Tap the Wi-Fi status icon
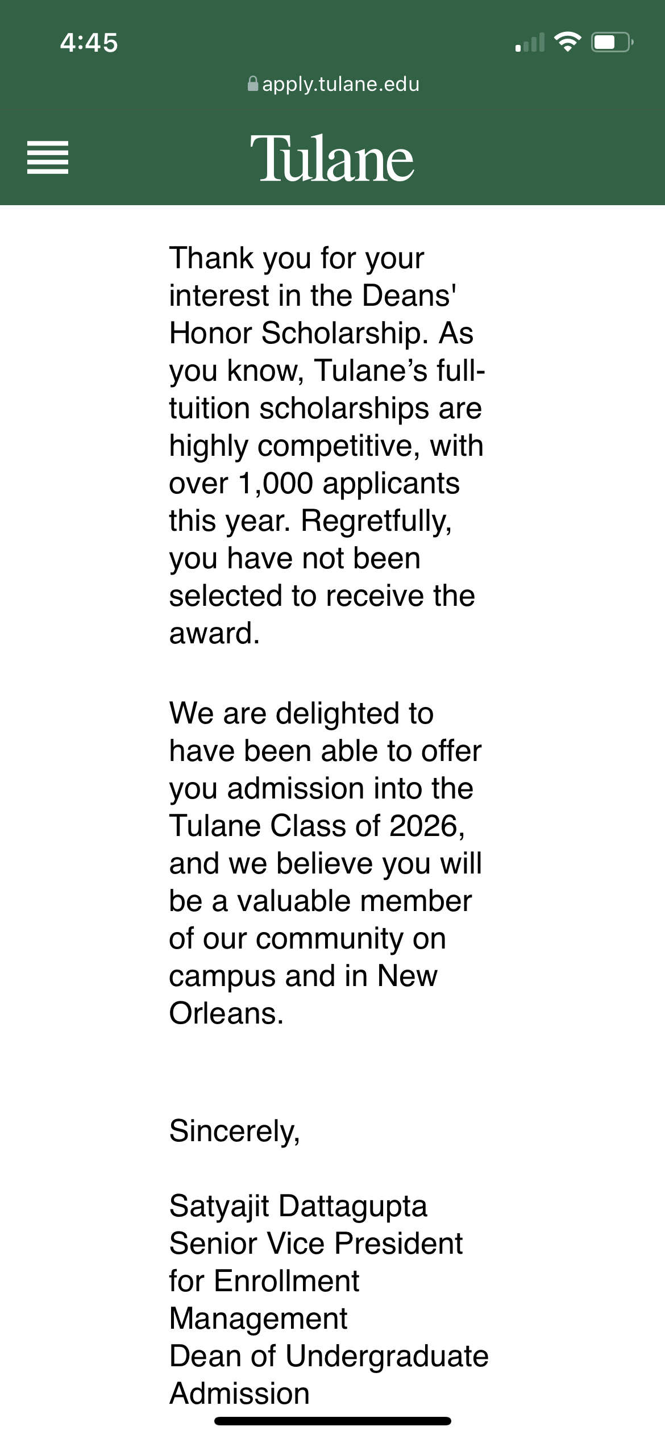Viewport: 665px width, 1439px height. [567, 42]
